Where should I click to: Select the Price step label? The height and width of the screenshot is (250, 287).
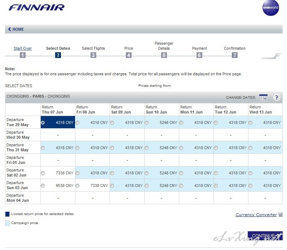[129, 48]
